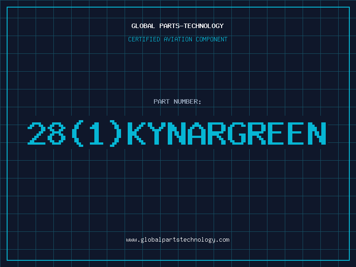Image resolution: width=356 pixels, height=267 pixels.
Task: Select the word PART in the label
Action: (x=162, y=101)
